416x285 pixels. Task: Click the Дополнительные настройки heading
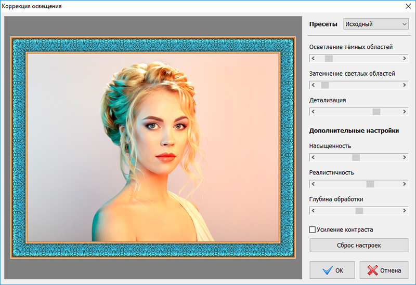(354, 131)
